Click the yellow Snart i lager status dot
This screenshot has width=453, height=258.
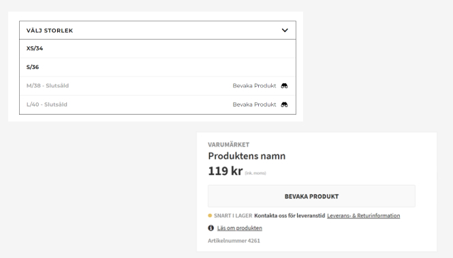[210, 216]
